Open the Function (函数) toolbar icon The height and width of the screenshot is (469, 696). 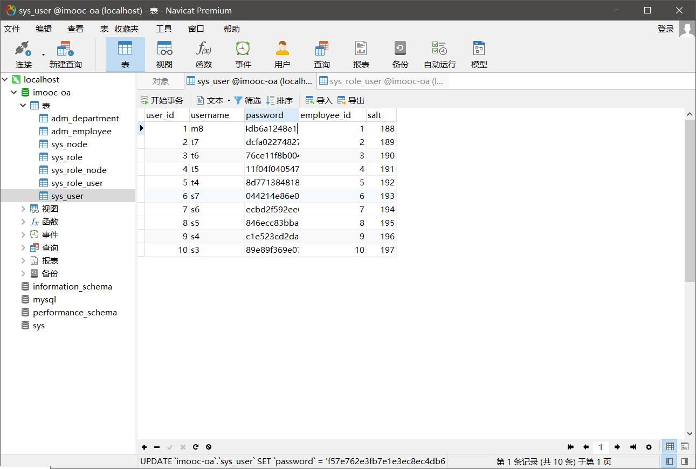pyautogui.click(x=204, y=55)
